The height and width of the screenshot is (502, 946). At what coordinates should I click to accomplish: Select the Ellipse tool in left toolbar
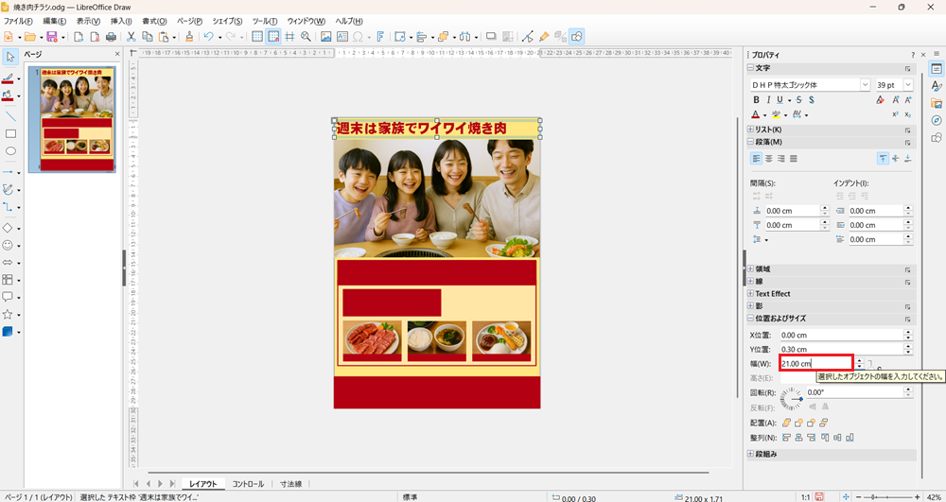click(10, 151)
